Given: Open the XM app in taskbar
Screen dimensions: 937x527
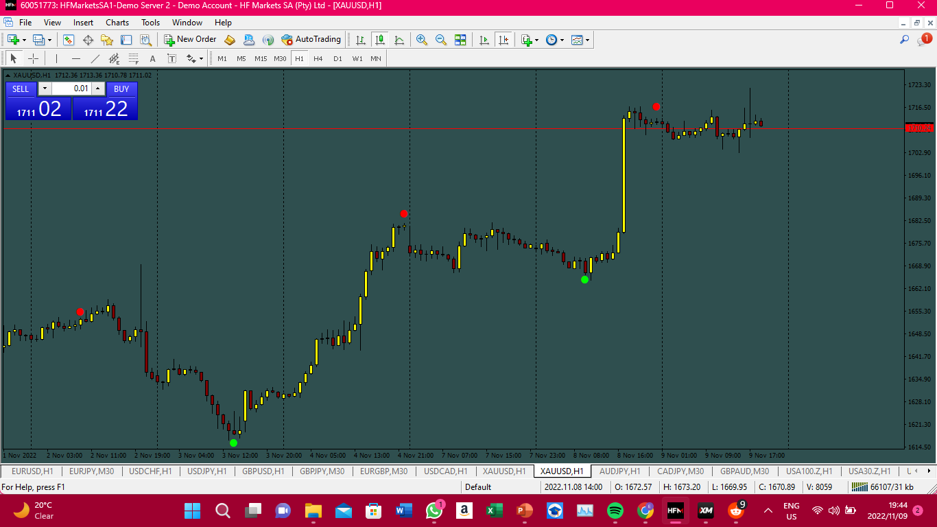Looking at the screenshot, I should click(x=706, y=511).
